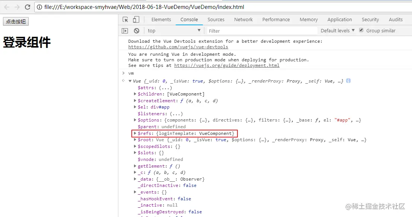Open the Network tab
Viewport: 412px width, 217px height.
coord(243,19)
